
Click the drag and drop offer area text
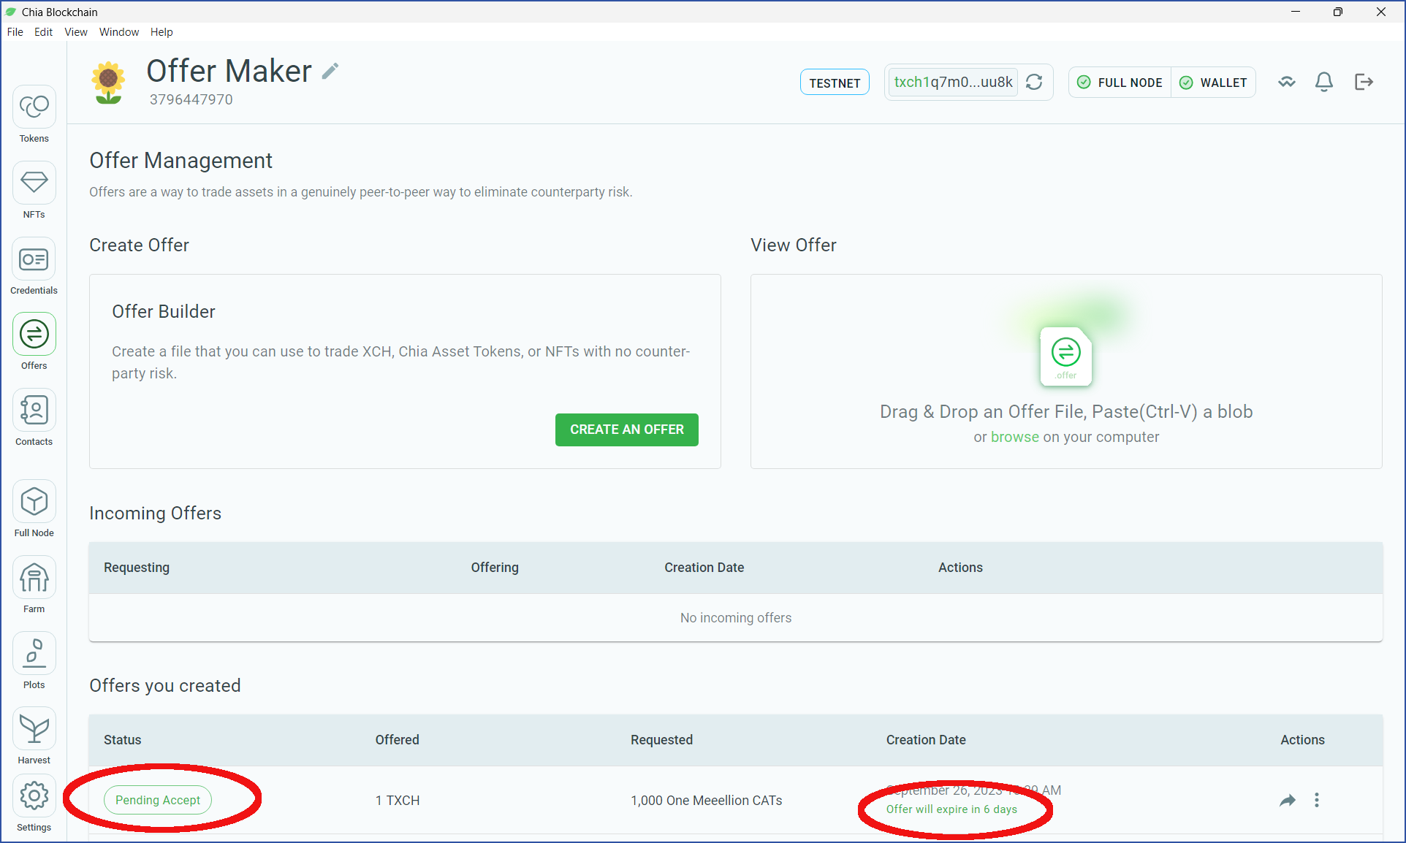(1066, 412)
